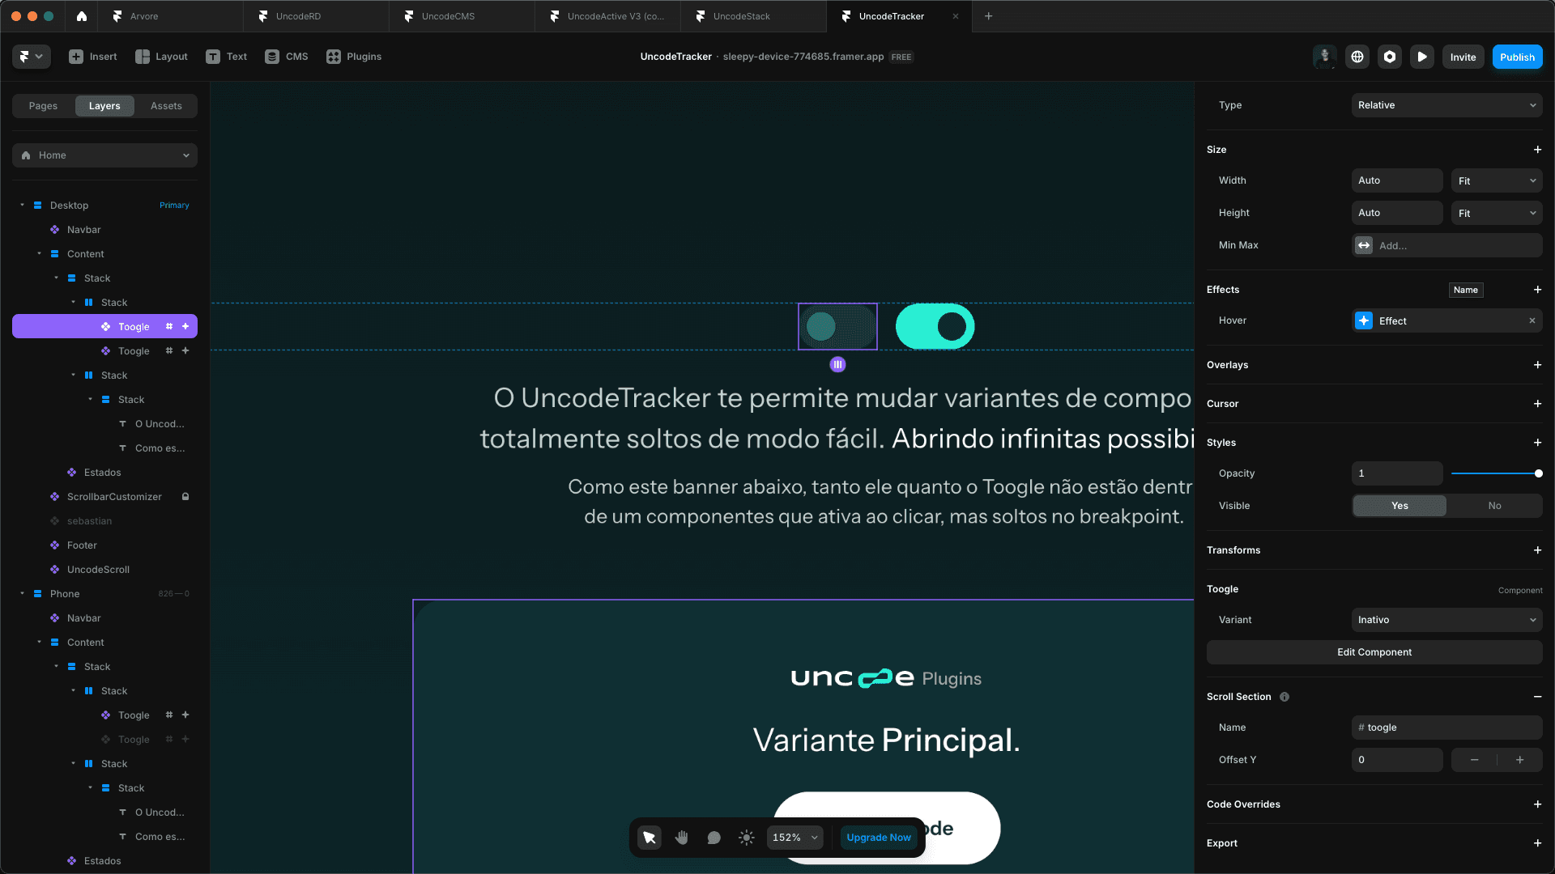Image resolution: width=1555 pixels, height=874 pixels.
Task: Switch to the Pages tab
Action: [43, 106]
